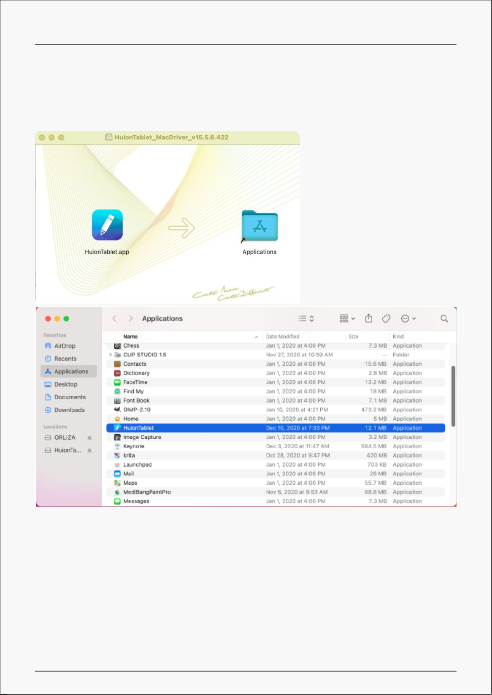This screenshot has height=695, width=492.
Task: Select Downloads in the Finder sidebar
Action: (69, 410)
